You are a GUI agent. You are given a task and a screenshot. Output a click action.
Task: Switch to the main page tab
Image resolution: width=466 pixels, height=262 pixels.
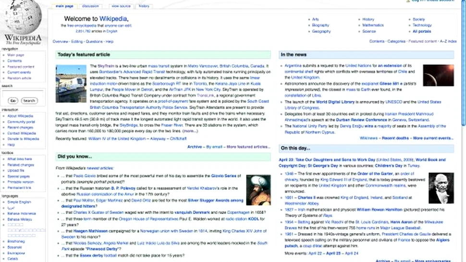click(x=64, y=6)
